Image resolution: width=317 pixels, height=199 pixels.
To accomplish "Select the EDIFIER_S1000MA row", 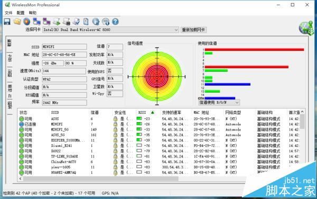I will [x=160, y=141].
